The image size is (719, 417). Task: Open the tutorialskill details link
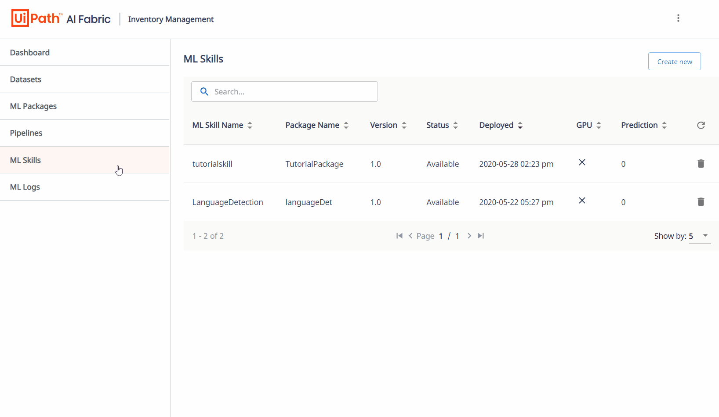click(x=212, y=163)
